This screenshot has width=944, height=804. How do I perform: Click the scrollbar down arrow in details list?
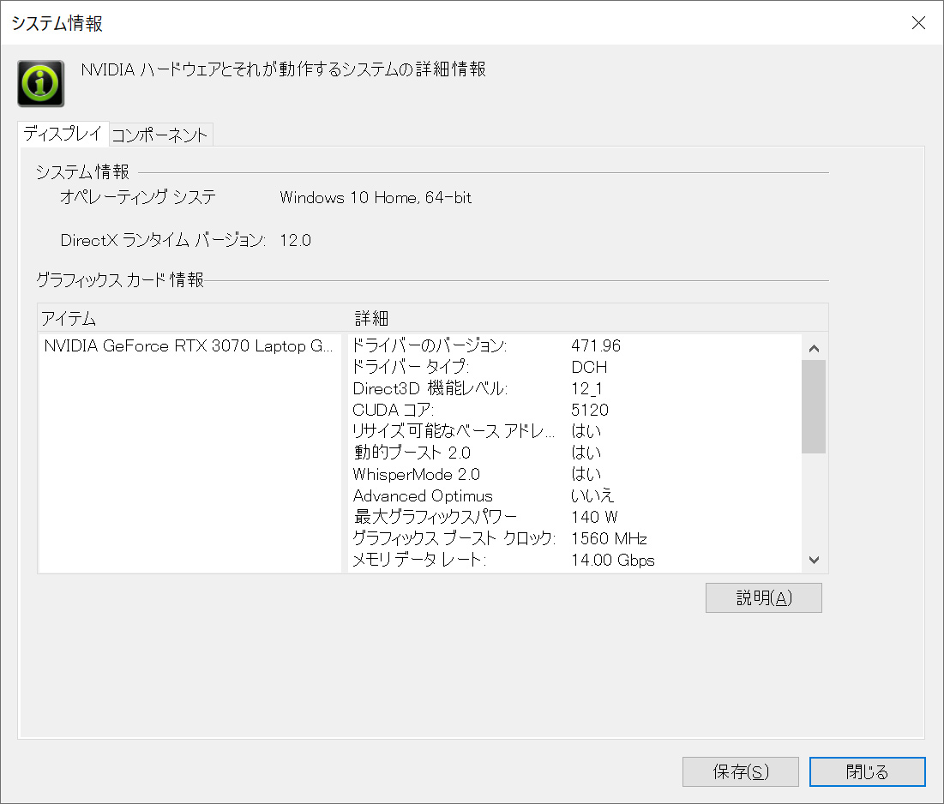coord(814,560)
